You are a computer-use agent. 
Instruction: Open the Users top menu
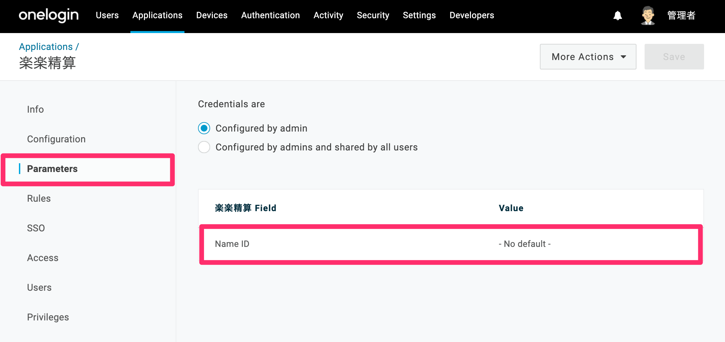pos(107,15)
